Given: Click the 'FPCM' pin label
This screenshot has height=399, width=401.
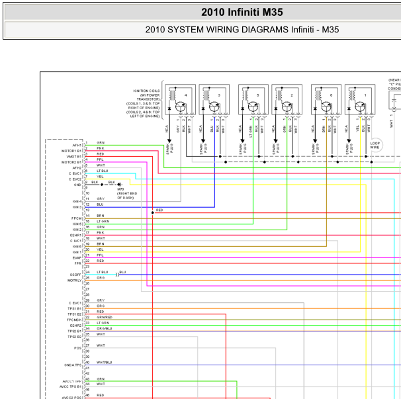Looking at the screenshot, I should pyautogui.click(x=77, y=218).
